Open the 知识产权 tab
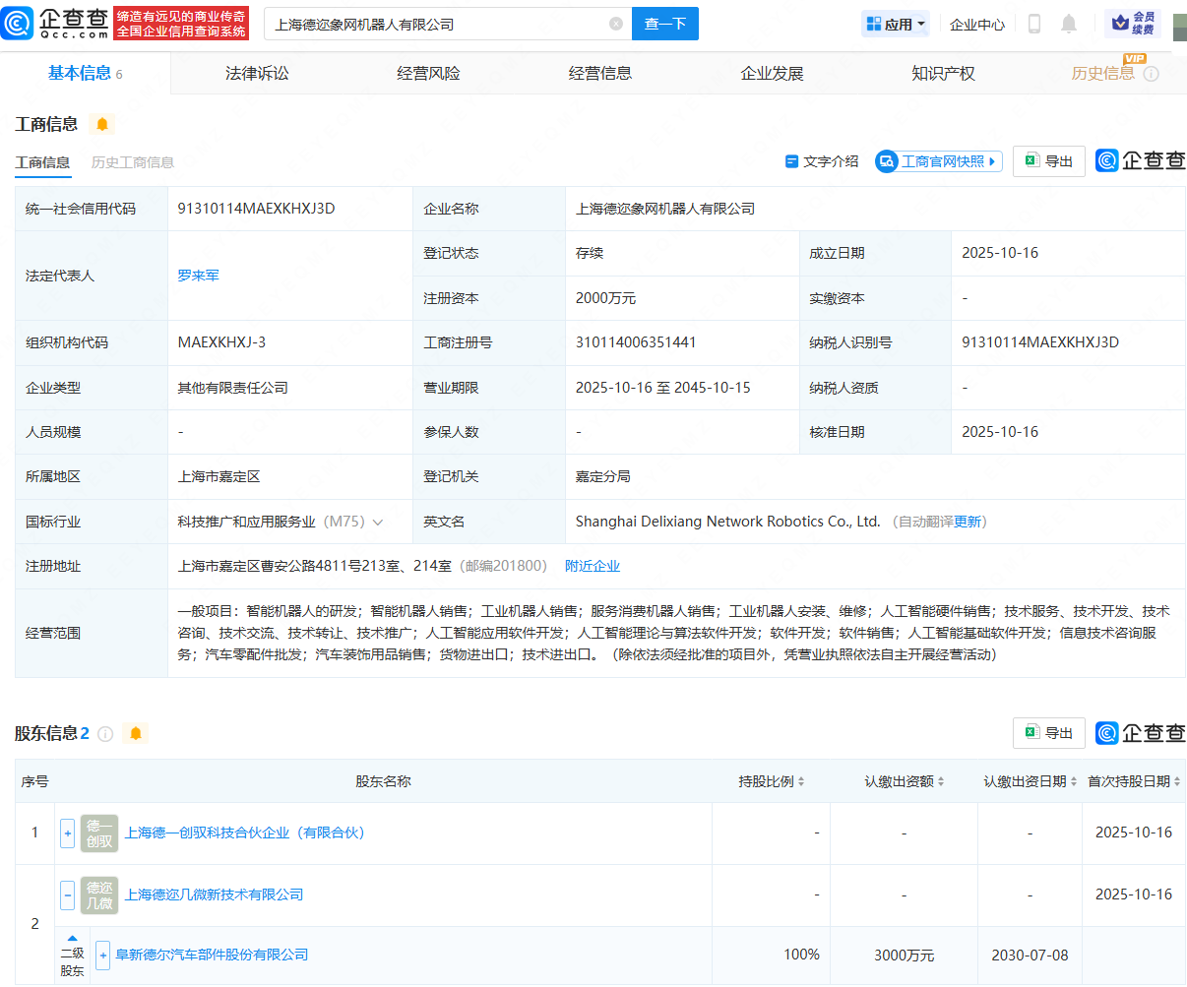Screen dimensions: 1187x987 click(943, 74)
